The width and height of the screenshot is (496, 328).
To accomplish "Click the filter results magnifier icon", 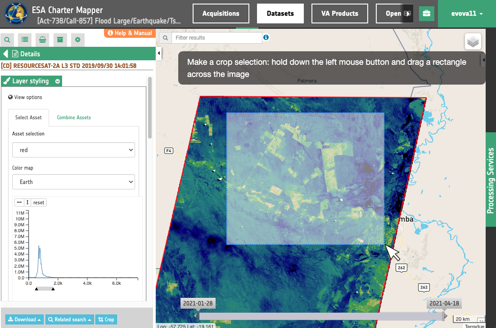I will (165, 38).
